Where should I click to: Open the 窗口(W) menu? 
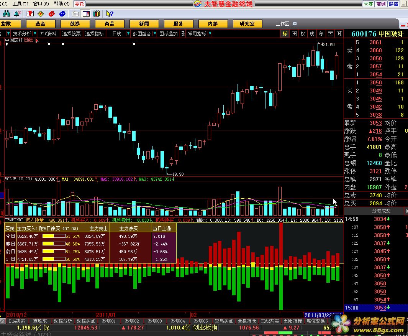(x=41, y=4)
